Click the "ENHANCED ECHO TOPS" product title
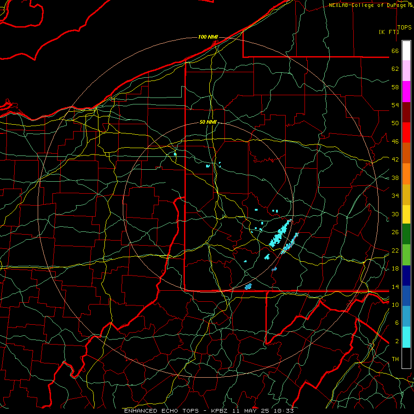Screen dimensions: 414x414 click(x=161, y=411)
